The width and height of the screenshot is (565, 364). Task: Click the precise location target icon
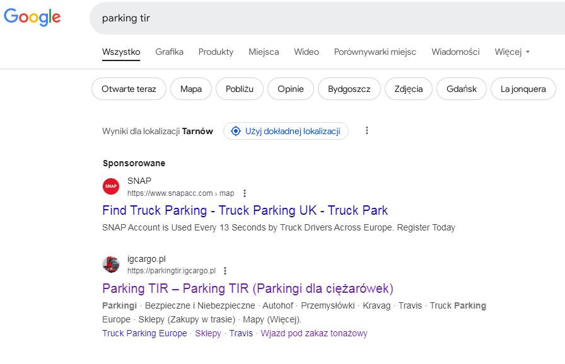click(236, 131)
